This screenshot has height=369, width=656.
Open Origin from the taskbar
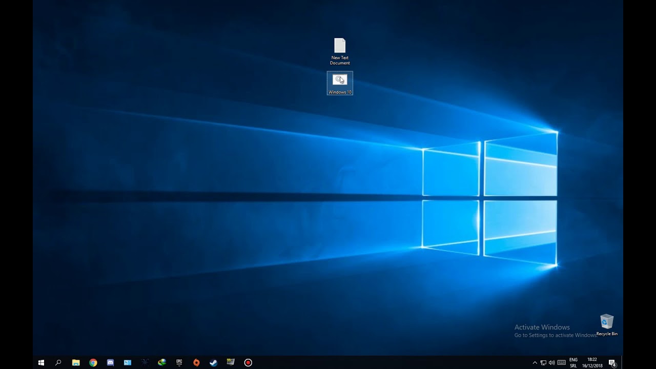[x=196, y=362]
